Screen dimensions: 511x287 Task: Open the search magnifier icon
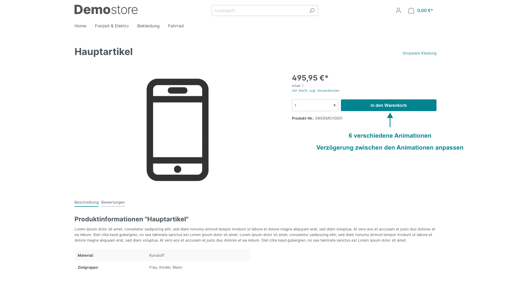coord(312,10)
